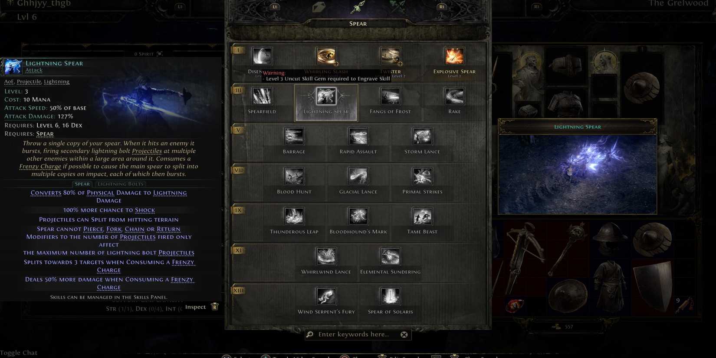Click the Inspect button
716x358 pixels.
click(x=201, y=307)
